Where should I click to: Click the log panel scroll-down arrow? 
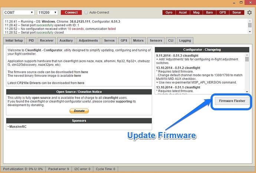tap(250, 32)
